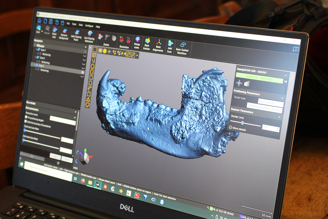
Task: Click the Reset scan icon
Action: (x=54, y=31)
